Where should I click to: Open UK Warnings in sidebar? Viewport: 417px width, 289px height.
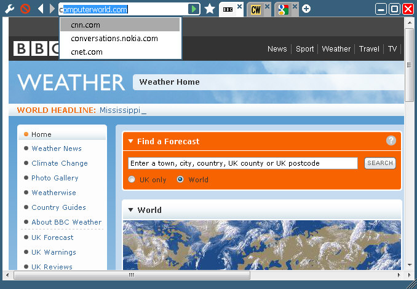[54, 252]
